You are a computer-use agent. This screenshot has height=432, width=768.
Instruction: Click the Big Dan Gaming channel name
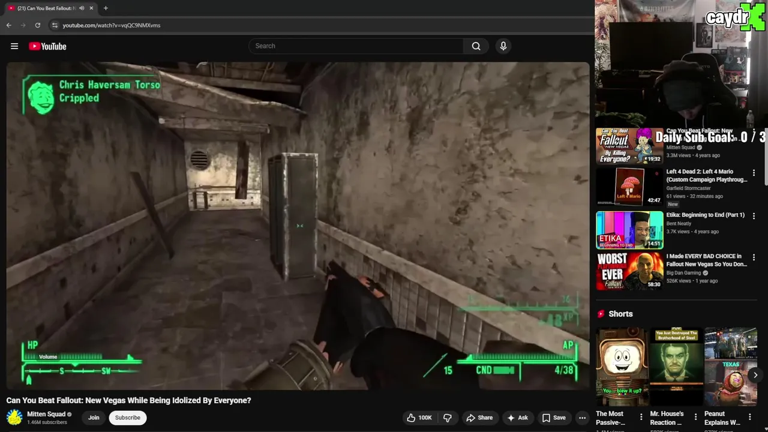683,273
